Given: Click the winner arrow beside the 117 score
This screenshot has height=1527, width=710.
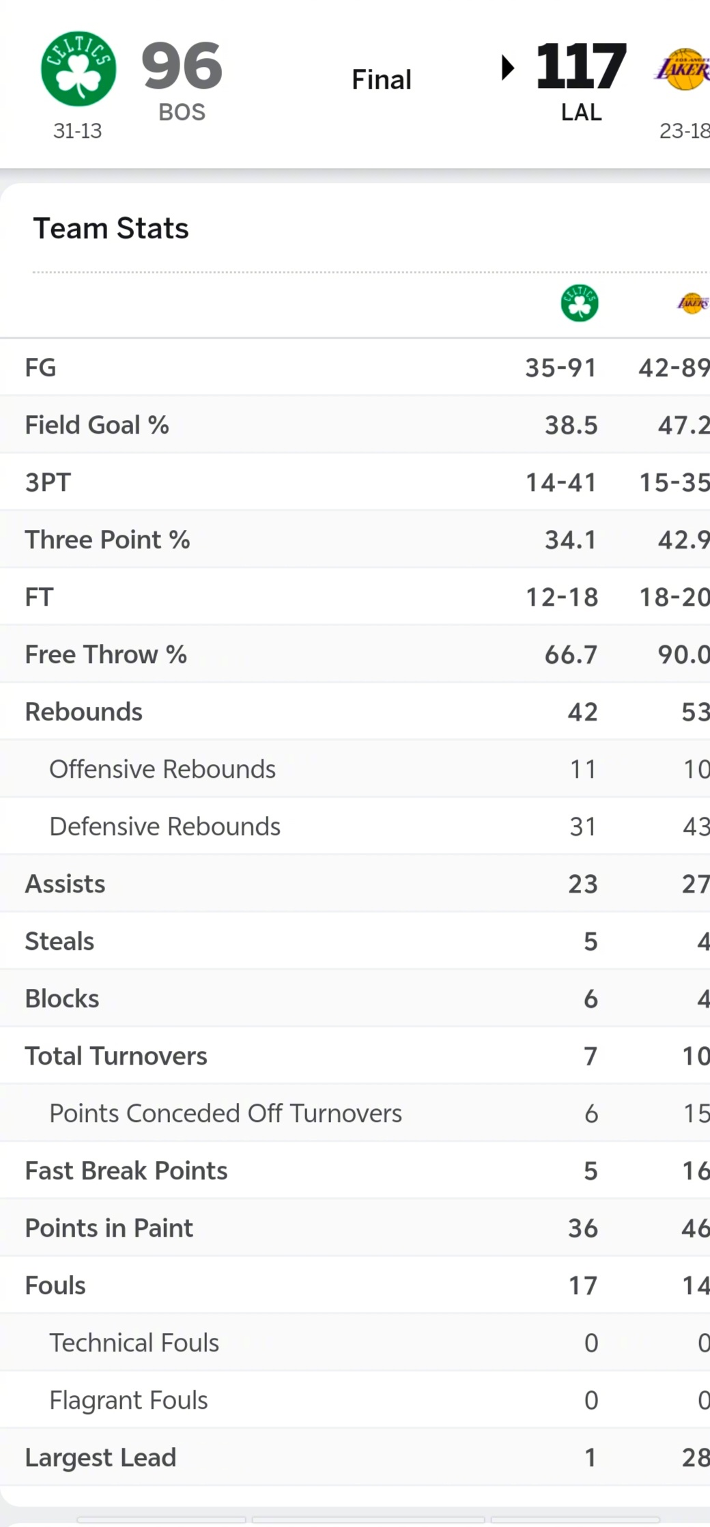Looking at the screenshot, I should [x=507, y=68].
